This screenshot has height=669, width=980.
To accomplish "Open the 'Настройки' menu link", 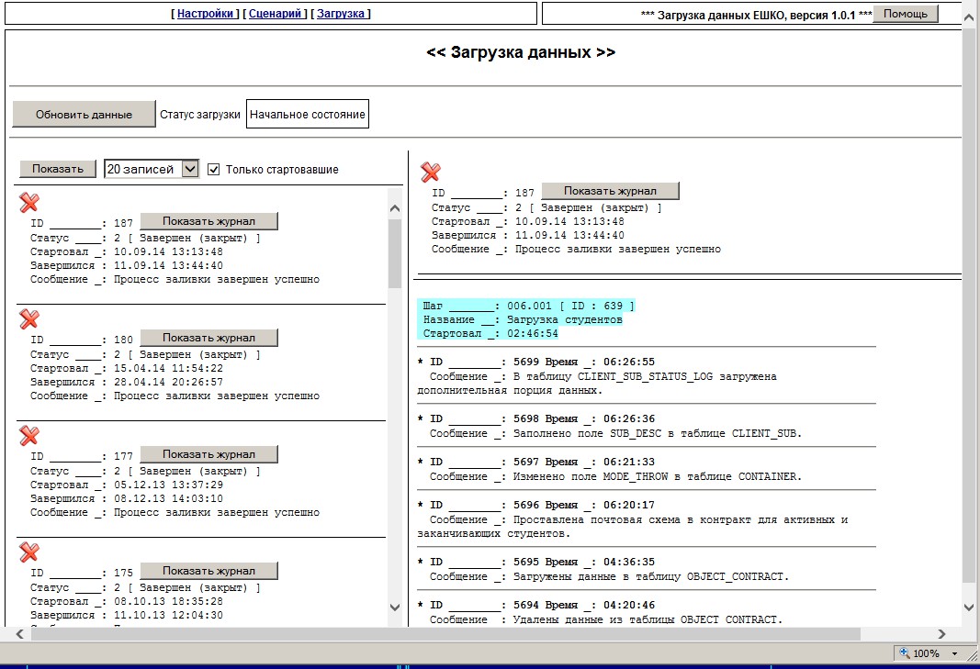I will point(205,14).
